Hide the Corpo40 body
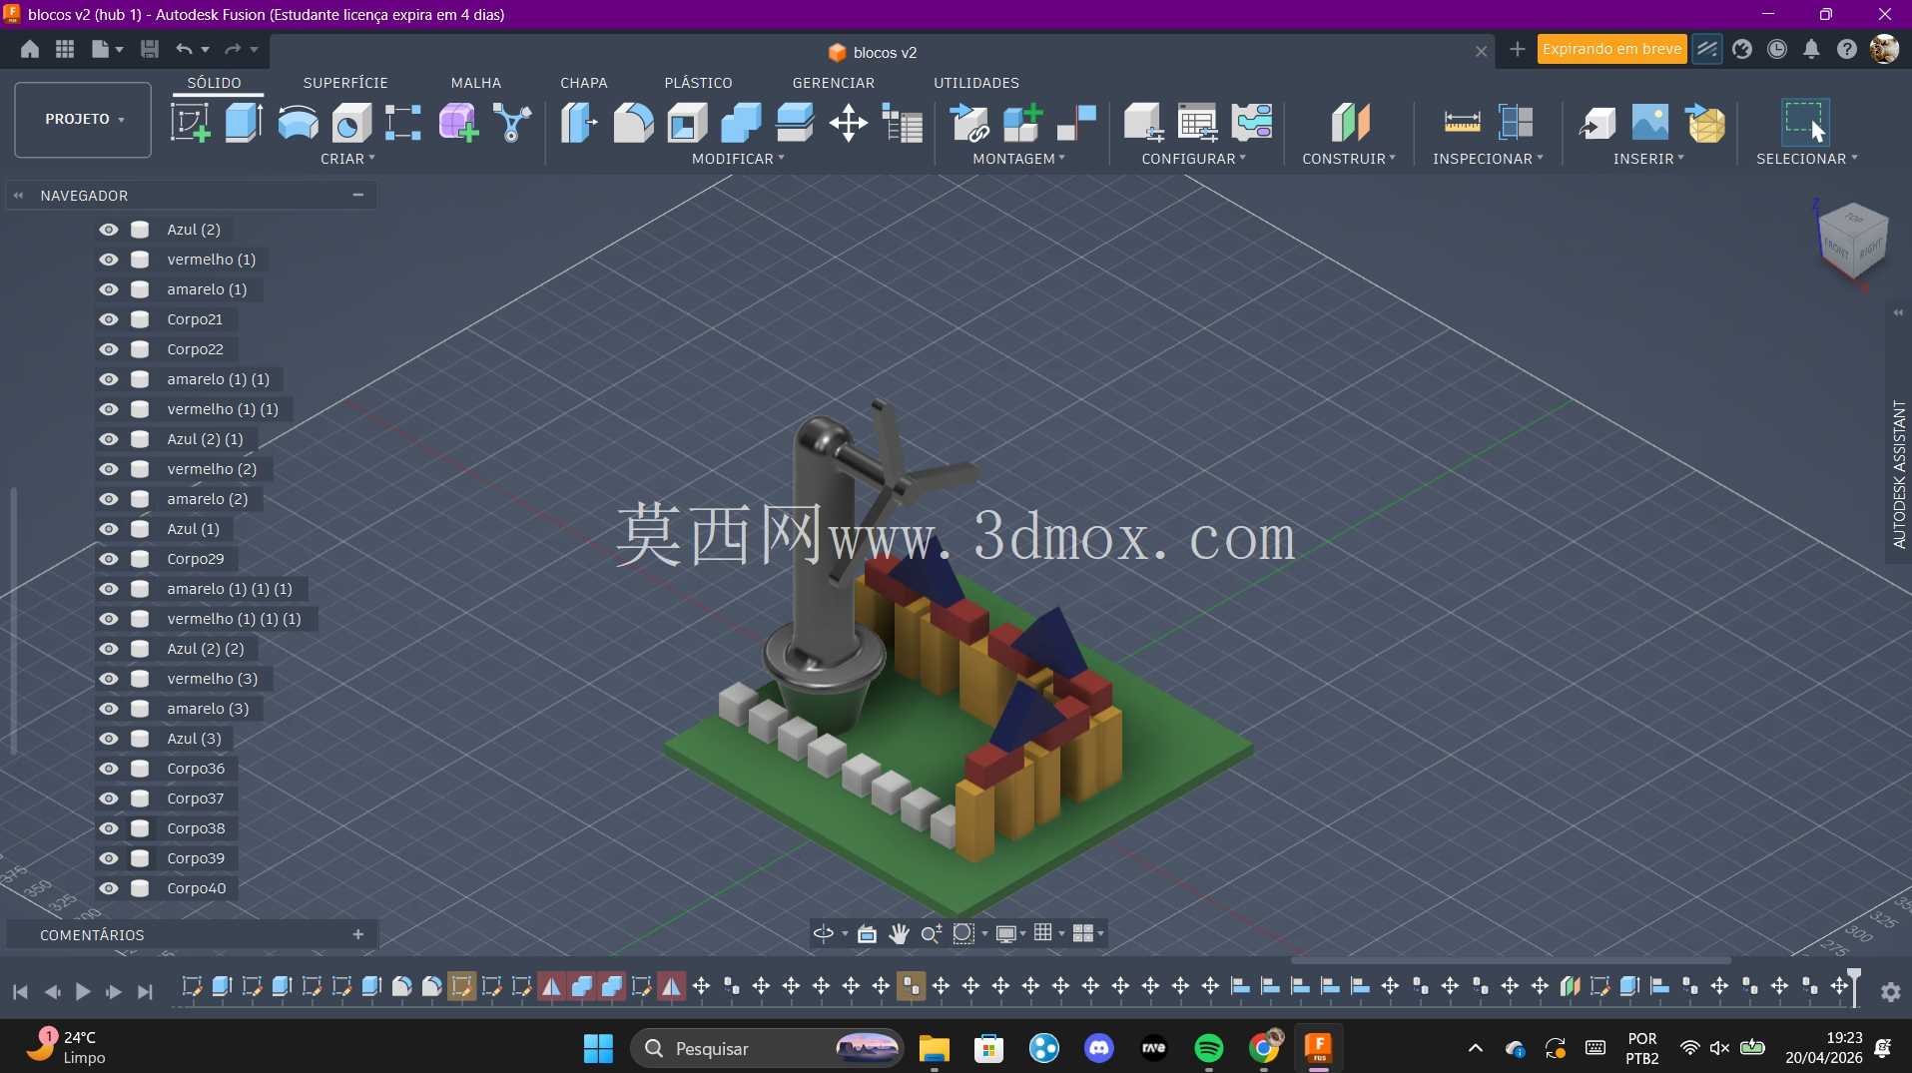Screen dimensions: 1912x1073 pos(109,888)
